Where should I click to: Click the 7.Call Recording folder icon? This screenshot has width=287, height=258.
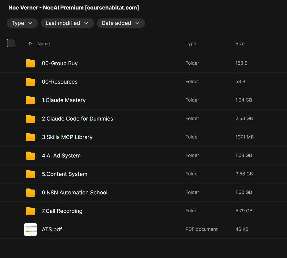[30, 211]
